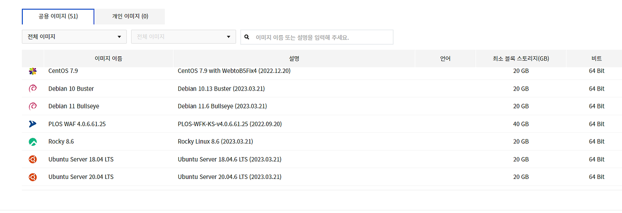Select the Ubuntu Server 20.04 LTS name

[81, 177]
